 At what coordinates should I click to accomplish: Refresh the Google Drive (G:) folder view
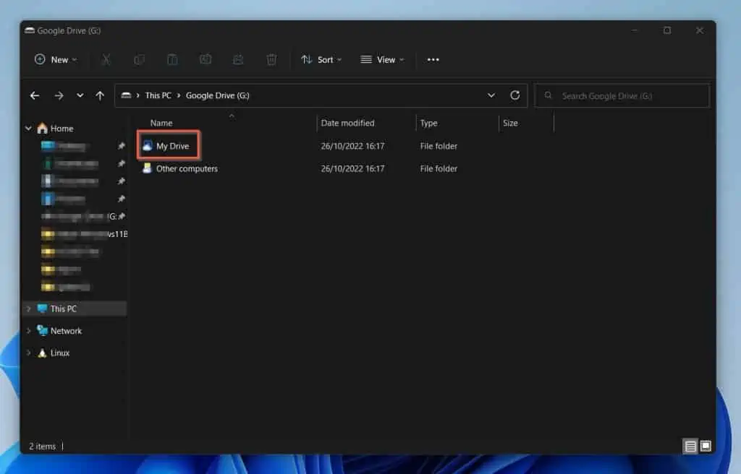pos(515,95)
